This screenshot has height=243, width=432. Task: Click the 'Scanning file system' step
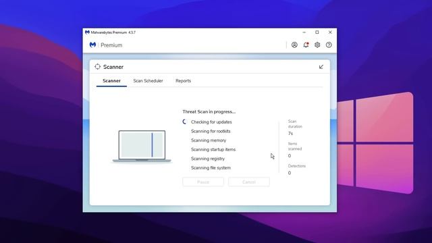pos(211,168)
